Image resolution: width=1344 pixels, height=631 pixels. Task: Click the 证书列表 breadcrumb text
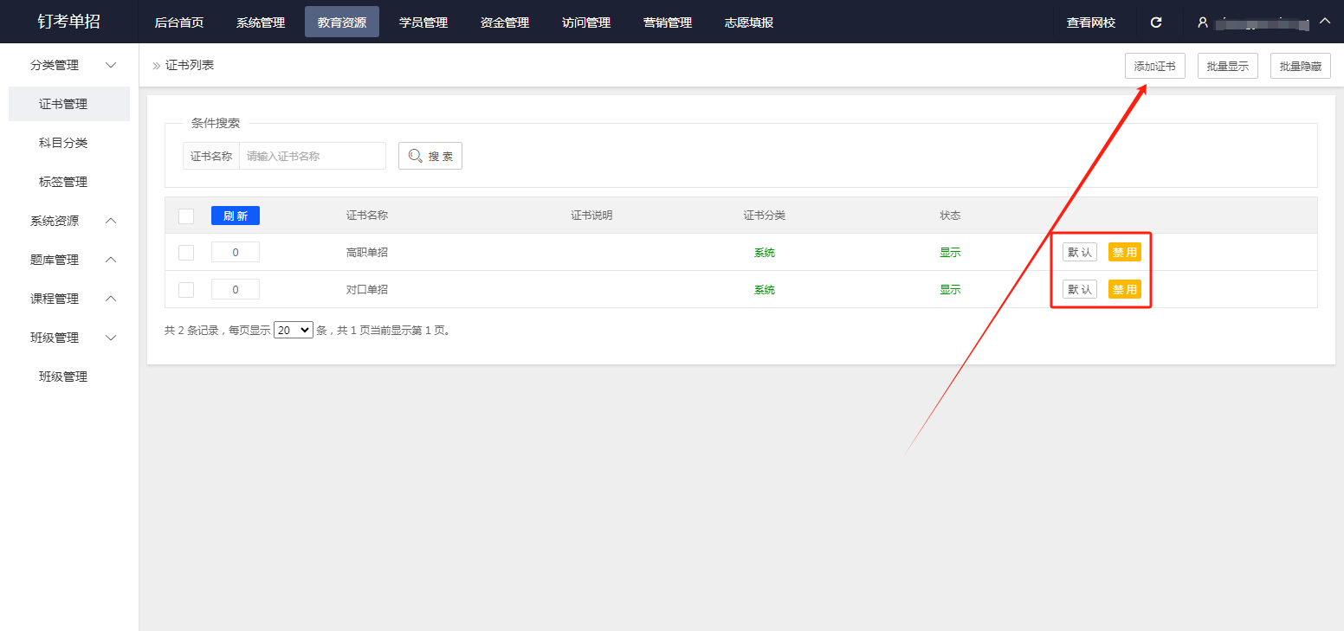tap(190, 65)
